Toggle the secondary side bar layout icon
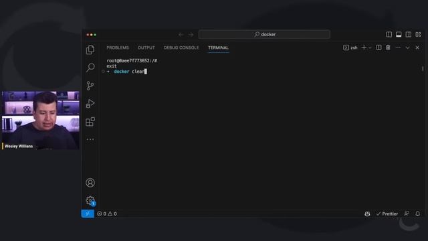This screenshot has height=241, width=428. pyautogui.click(x=409, y=34)
